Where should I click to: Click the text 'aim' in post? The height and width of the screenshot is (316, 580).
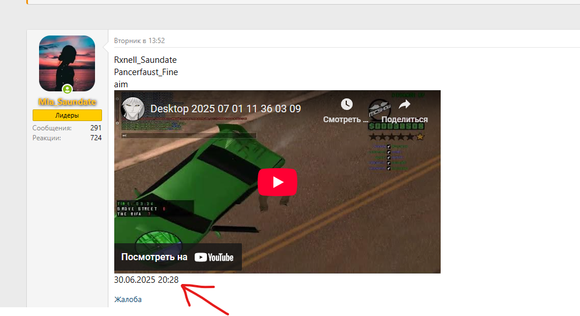pyautogui.click(x=121, y=84)
